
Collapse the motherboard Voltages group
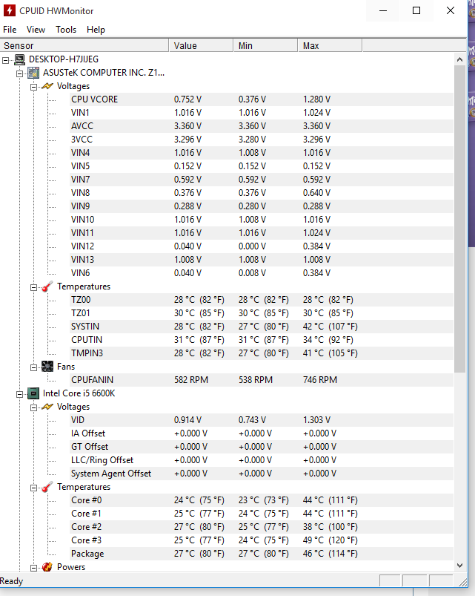34,87
